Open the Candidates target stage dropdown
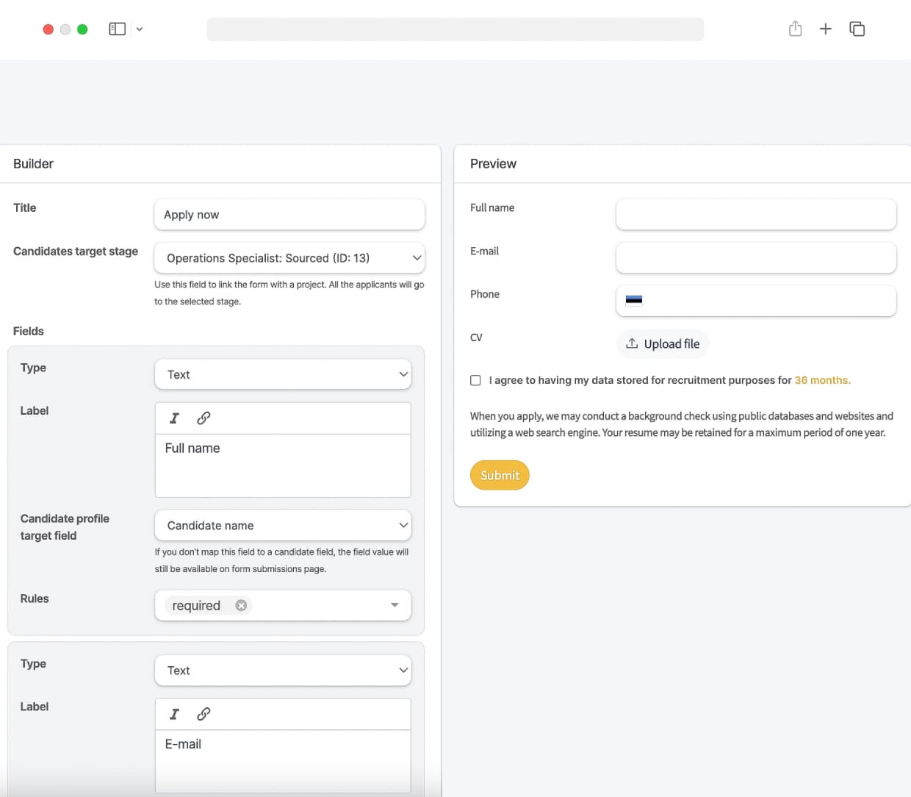The width and height of the screenshot is (911, 797). [289, 258]
